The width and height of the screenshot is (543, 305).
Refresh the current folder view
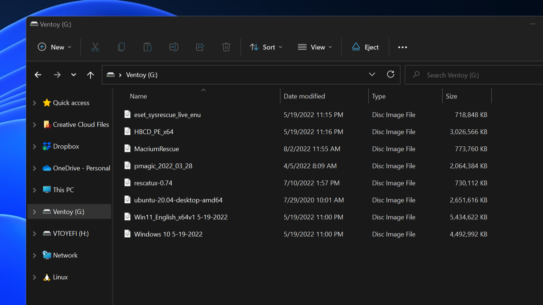pos(391,74)
